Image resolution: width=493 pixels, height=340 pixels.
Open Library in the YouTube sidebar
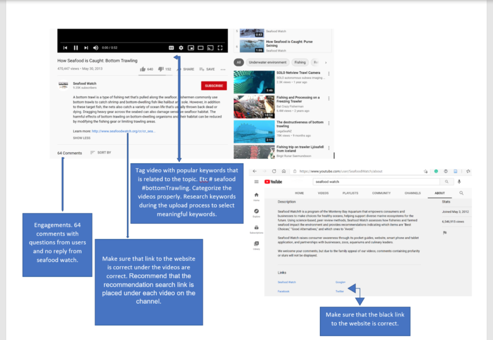pos(256,246)
